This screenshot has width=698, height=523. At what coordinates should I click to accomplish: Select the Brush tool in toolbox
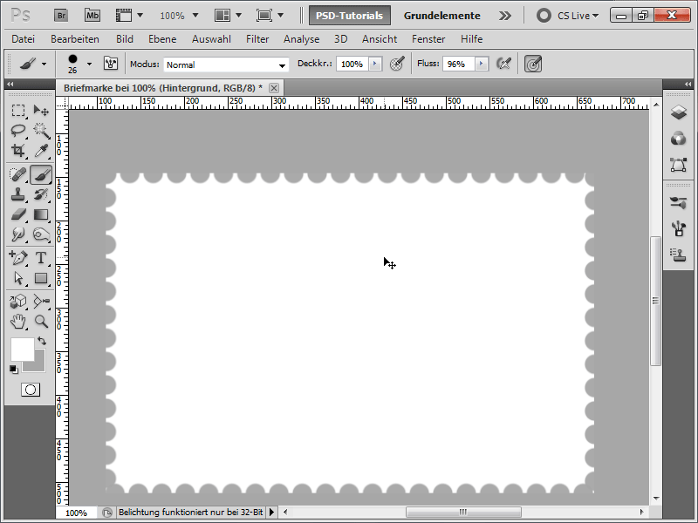[x=41, y=174]
